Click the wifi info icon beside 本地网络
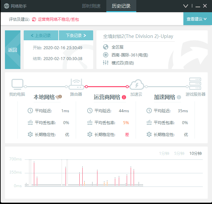The image size is (212, 204). [59, 97]
